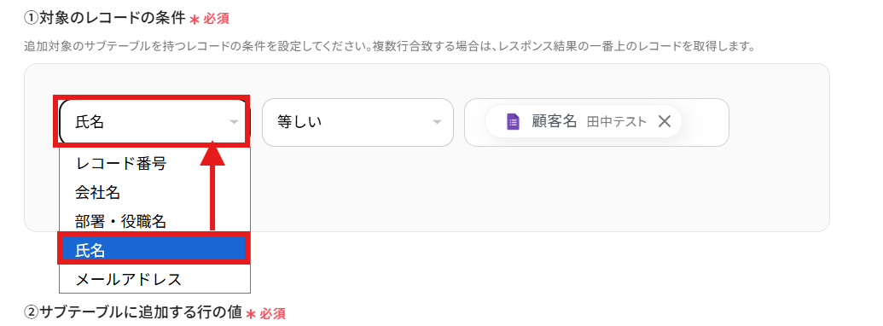Viewport: 883px width, 326px height.
Task: Click the ②サブテーブルに追加する行の値 heading
Action: 133,312
